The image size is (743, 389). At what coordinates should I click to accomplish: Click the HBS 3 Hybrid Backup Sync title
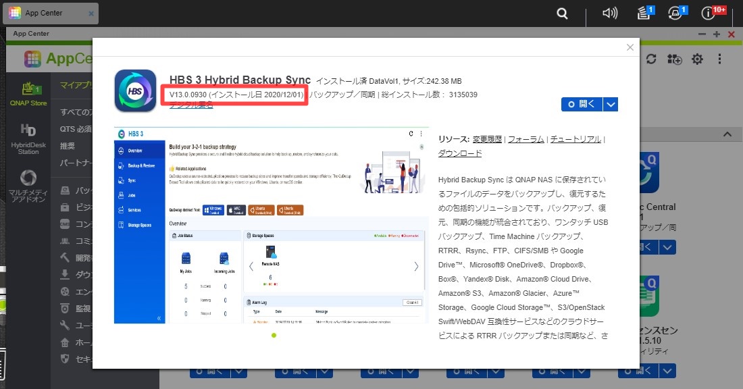point(240,80)
